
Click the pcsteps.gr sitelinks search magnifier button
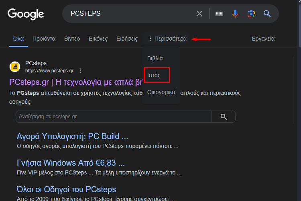pos(224,117)
